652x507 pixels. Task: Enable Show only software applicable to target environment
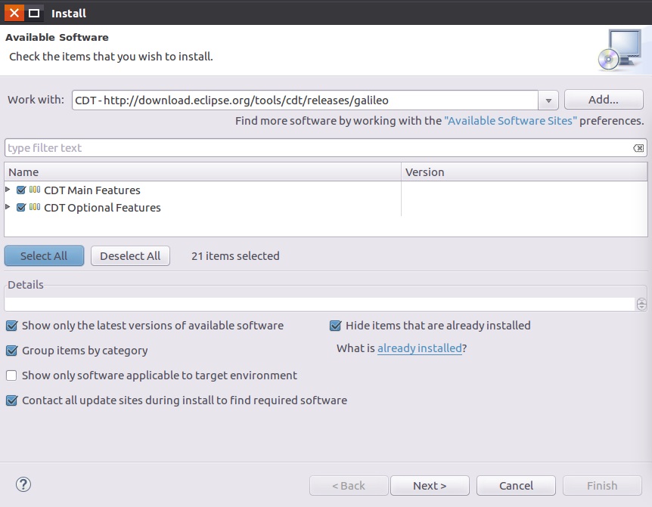(11, 376)
